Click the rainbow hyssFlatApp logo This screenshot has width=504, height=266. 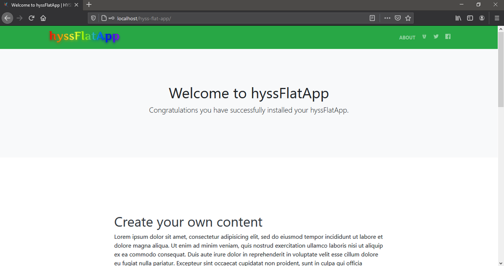[x=84, y=36]
